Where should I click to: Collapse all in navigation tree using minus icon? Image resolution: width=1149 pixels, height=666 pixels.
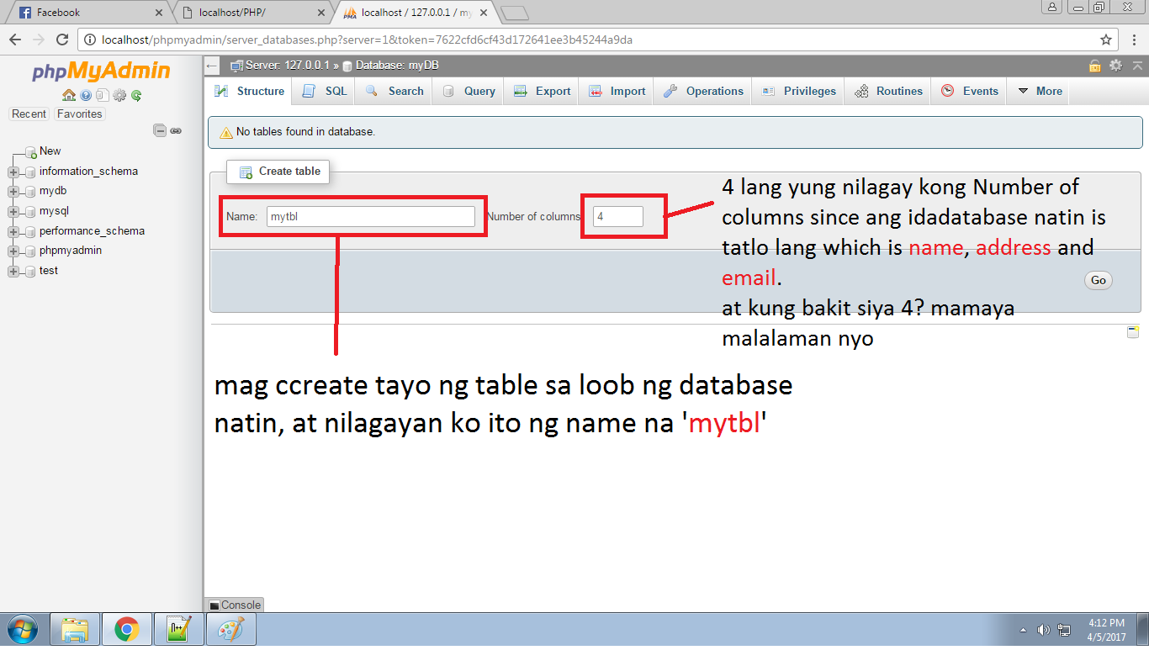(x=159, y=130)
